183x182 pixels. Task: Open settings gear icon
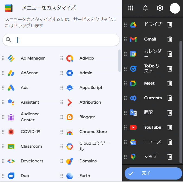pos(160,8)
